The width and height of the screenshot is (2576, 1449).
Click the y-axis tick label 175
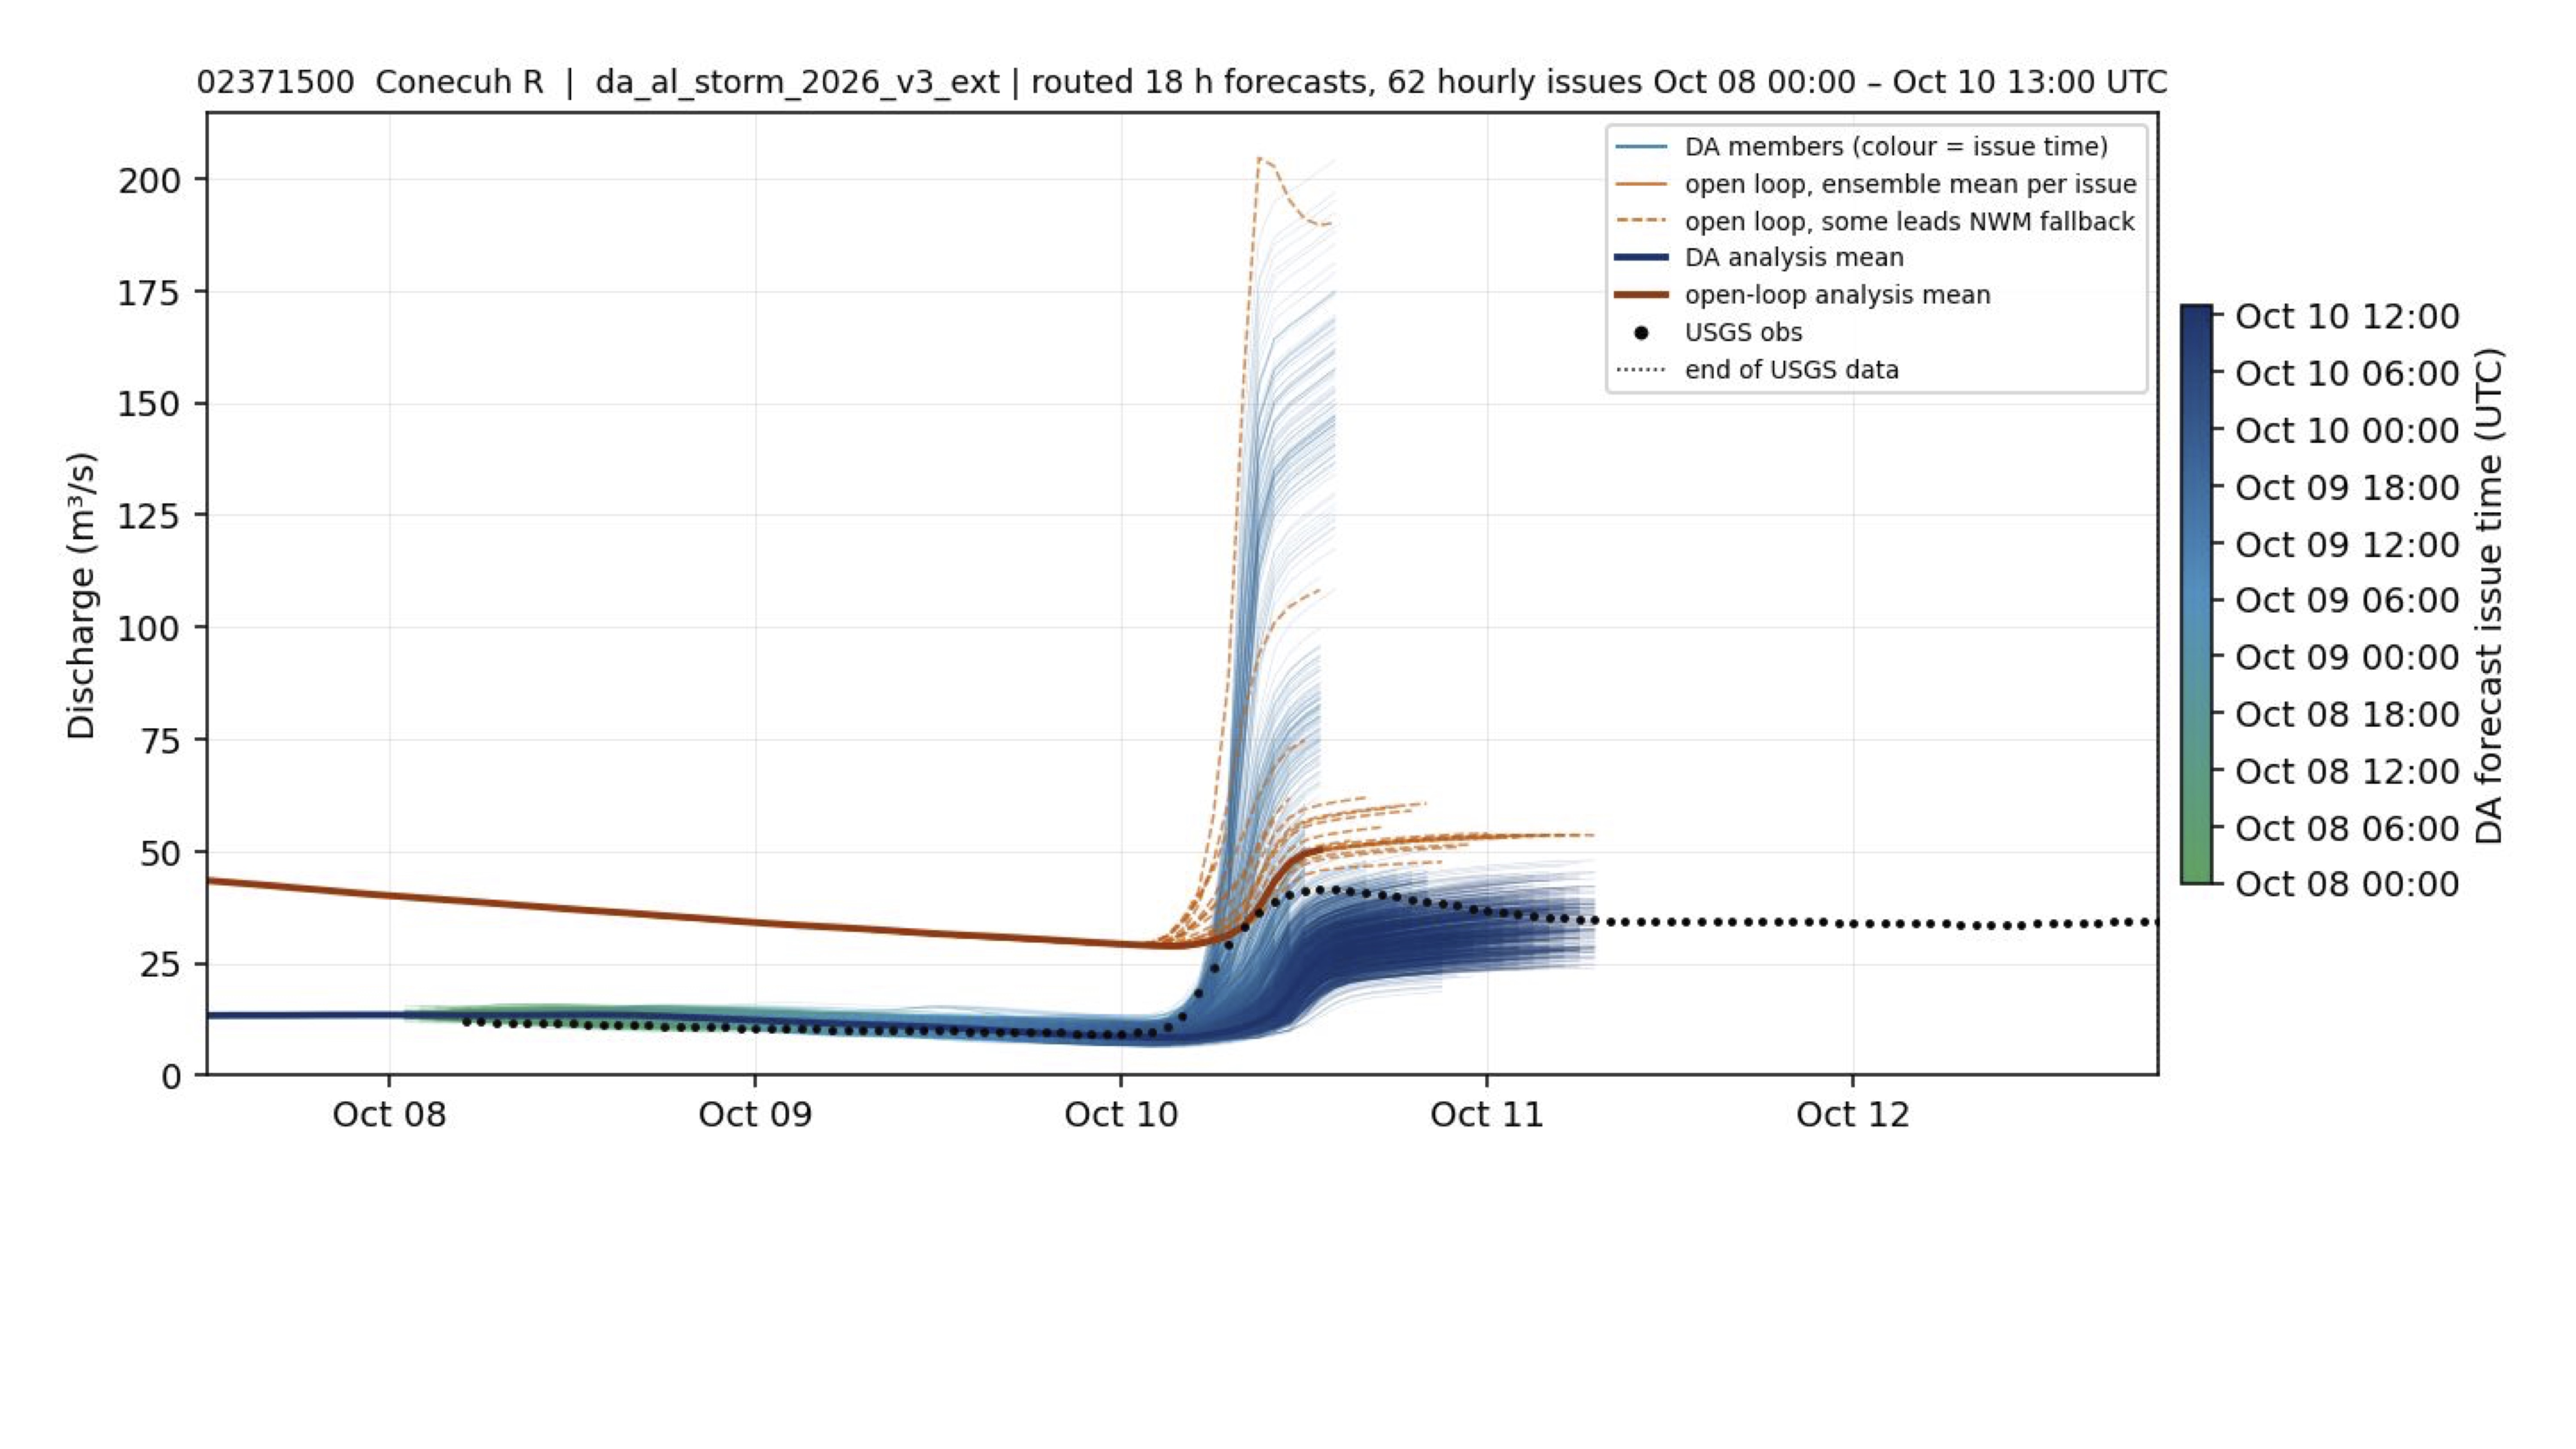[x=150, y=293]
